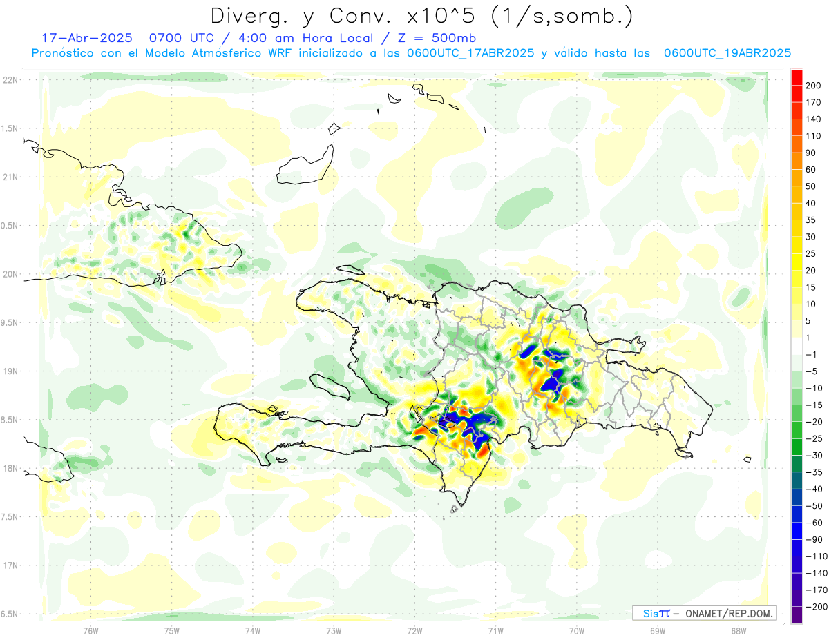Click the bottom dark purple swatch below -200
This screenshot has height=640, width=829.
(x=797, y=615)
